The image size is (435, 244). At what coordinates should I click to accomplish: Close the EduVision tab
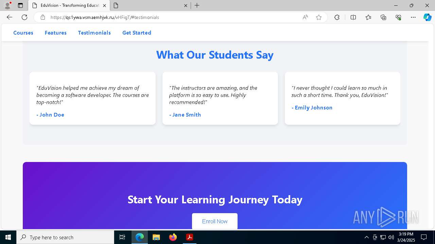[104, 5]
